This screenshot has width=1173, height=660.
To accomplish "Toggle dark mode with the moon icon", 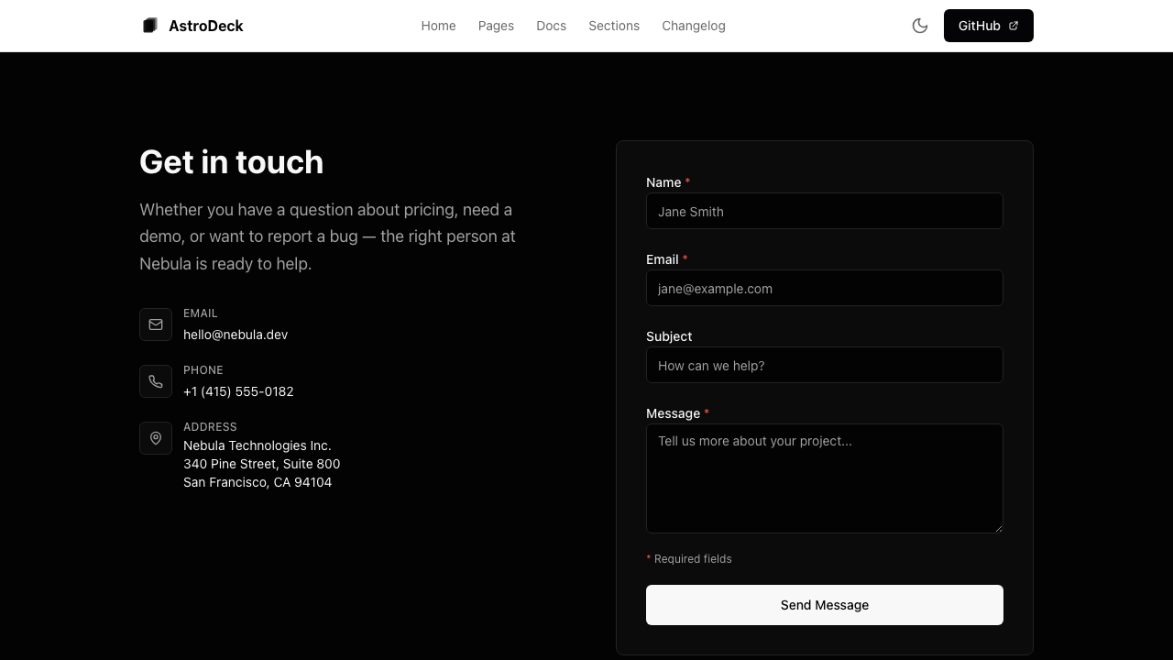I will 920,26.
